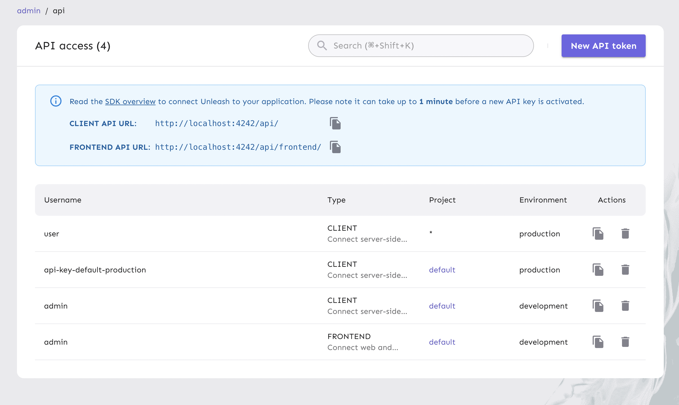
Task: Open default project in admin FRONTEND row
Action: pos(442,342)
